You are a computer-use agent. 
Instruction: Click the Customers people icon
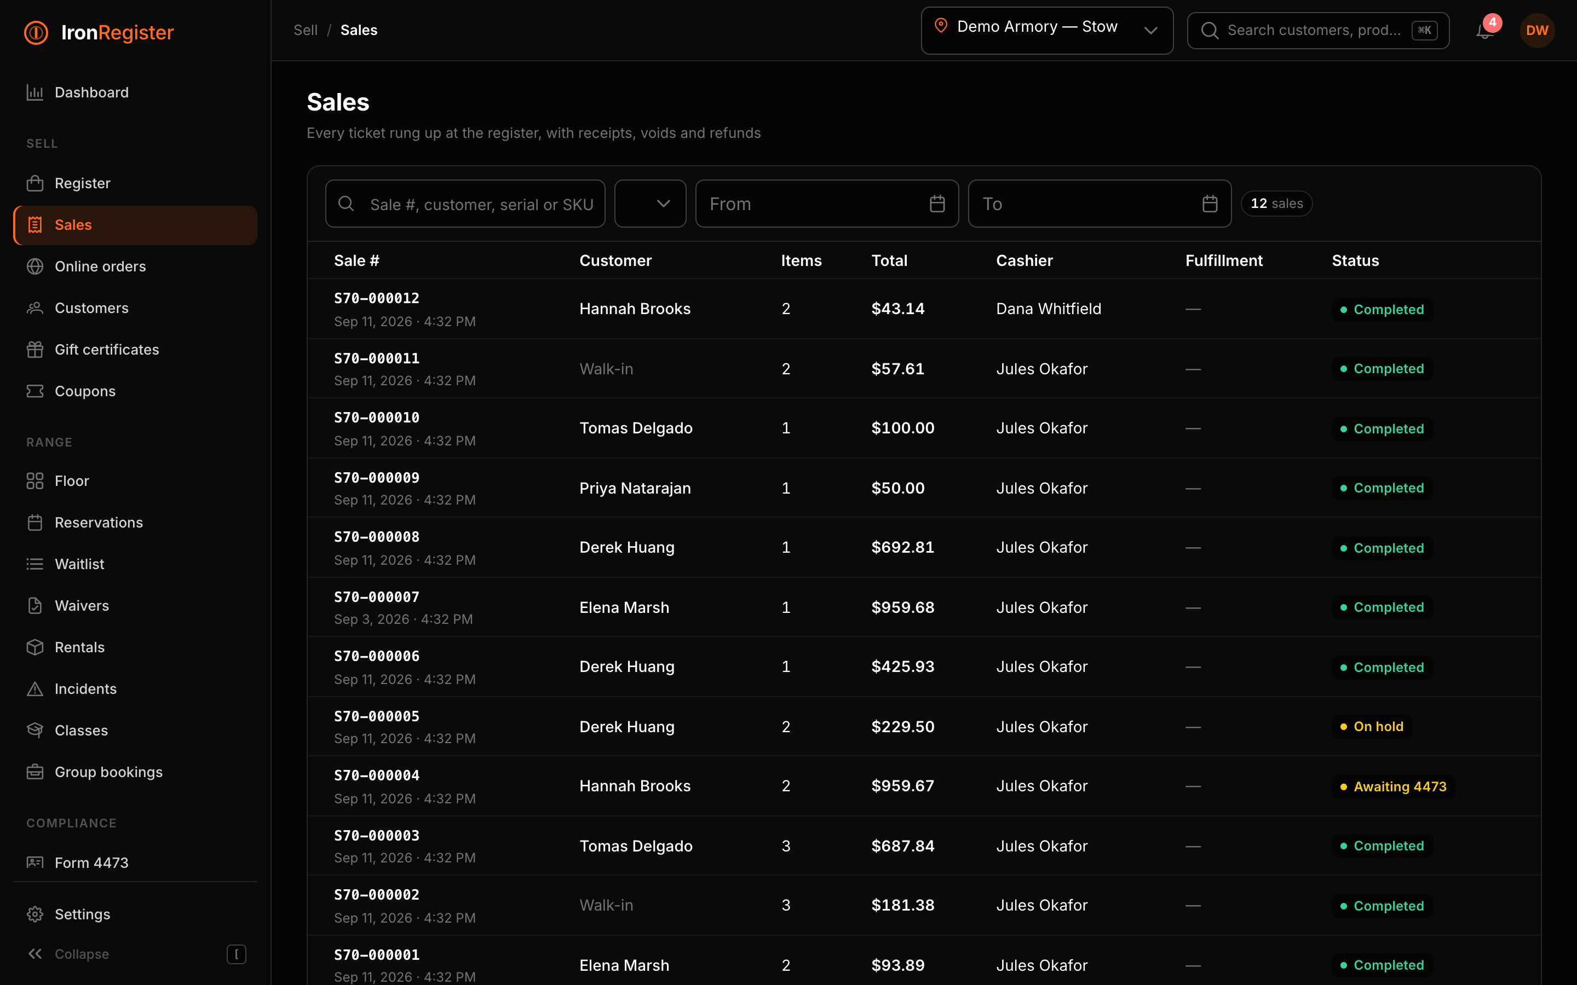tap(35, 308)
